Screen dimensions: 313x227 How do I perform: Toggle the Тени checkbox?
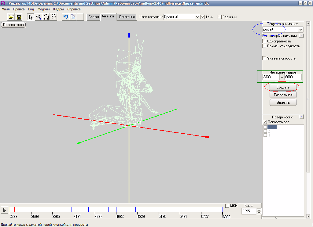coord(202,17)
